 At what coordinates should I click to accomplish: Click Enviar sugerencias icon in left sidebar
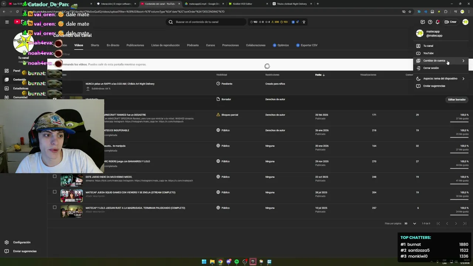[7, 251]
